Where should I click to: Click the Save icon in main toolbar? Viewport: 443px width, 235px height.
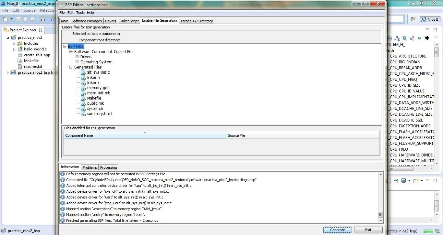click(x=18, y=19)
